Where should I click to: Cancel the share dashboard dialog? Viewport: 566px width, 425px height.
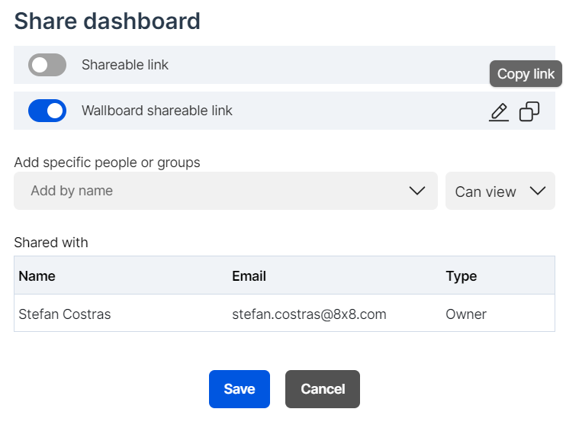[322, 389]
